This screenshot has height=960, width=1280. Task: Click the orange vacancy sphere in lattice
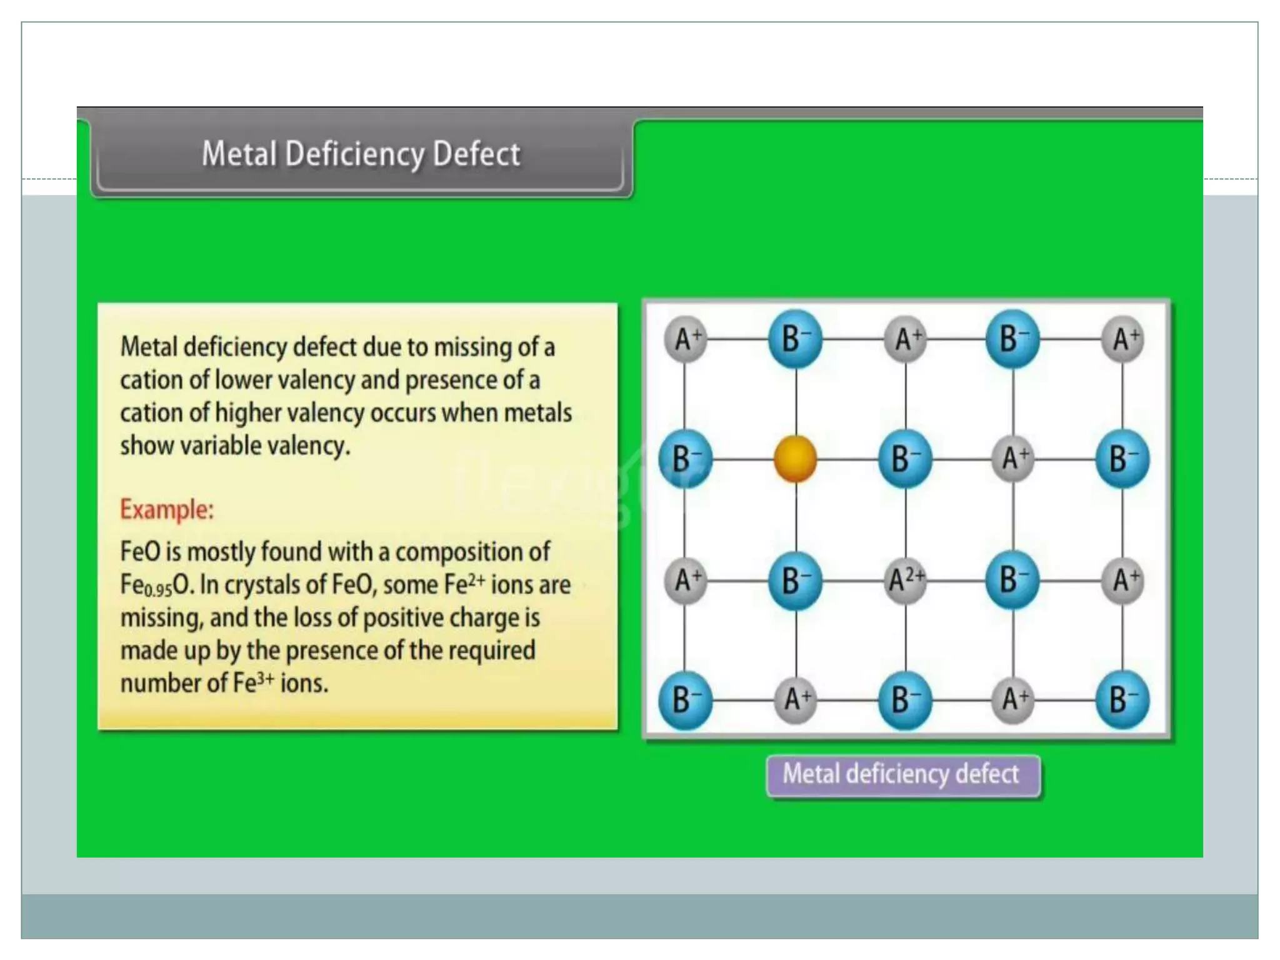pyautogui.click(x=795, y=459)
